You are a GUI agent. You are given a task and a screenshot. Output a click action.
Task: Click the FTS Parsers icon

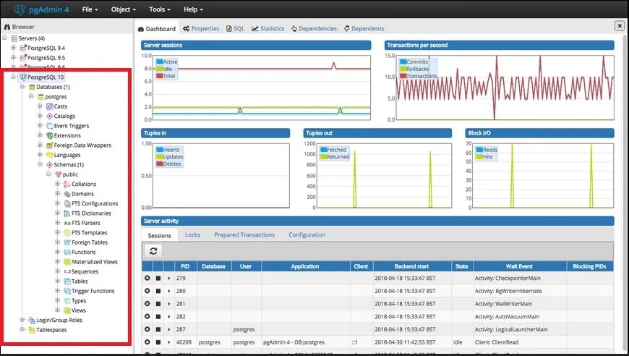pos(67,223)
